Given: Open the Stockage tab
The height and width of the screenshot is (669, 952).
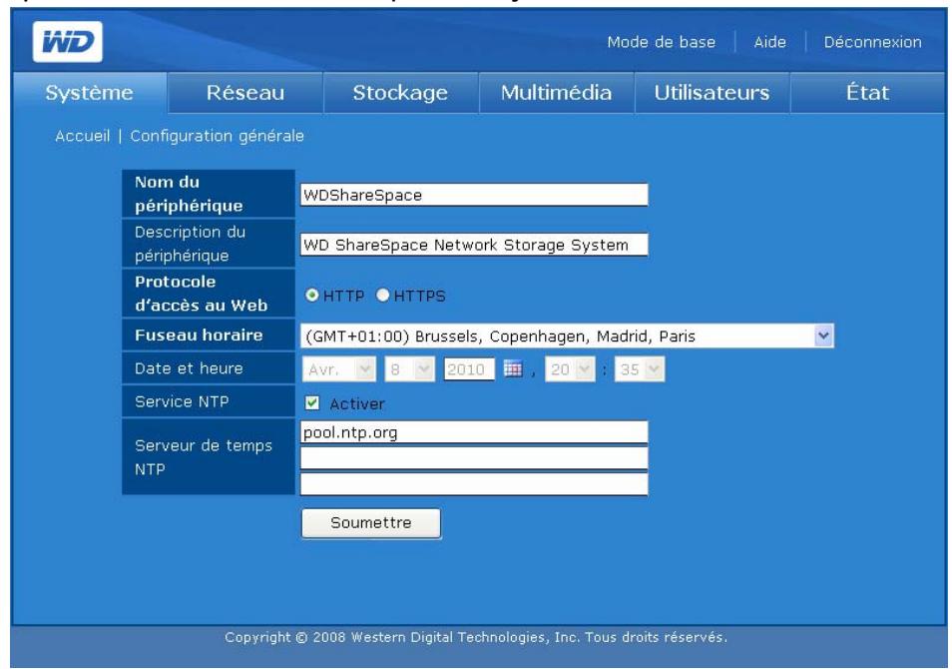Looking at the screenshot, I should coord(401,92).
